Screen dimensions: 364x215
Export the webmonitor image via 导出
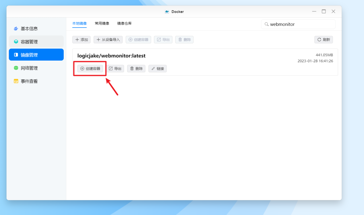tap(115, 69)
